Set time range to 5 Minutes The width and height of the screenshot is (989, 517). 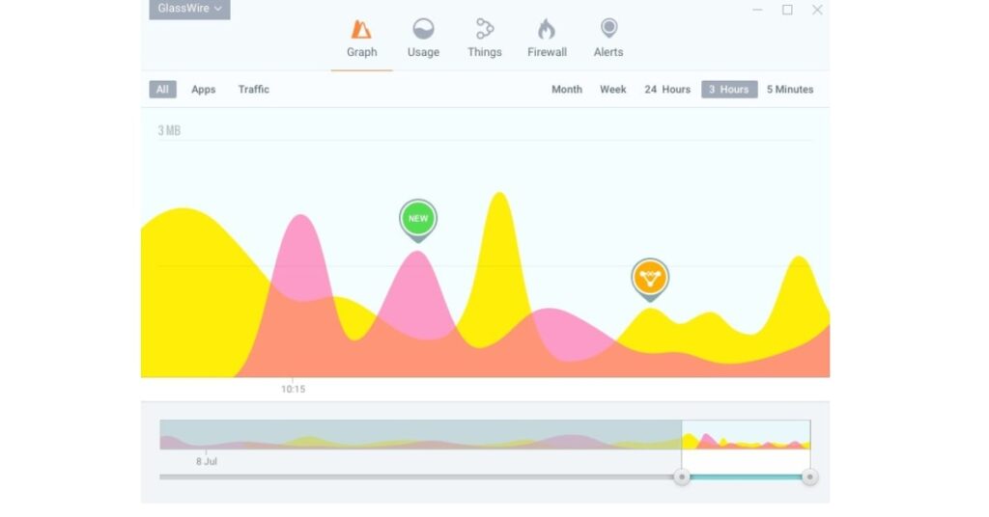[x=790, y=90]
